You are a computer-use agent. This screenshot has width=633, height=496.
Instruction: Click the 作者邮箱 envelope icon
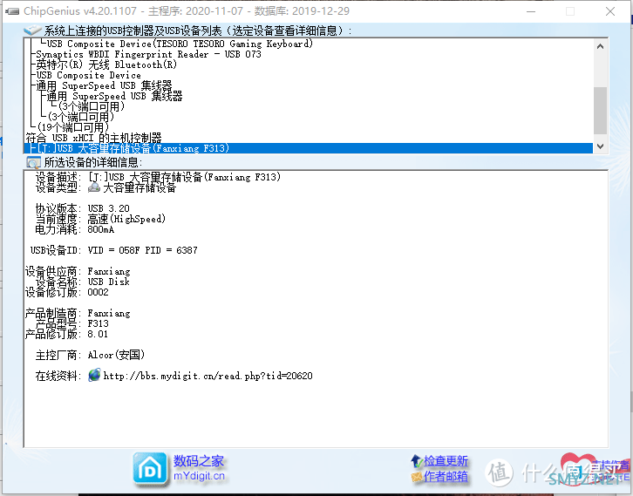click(x=417, y=477)
